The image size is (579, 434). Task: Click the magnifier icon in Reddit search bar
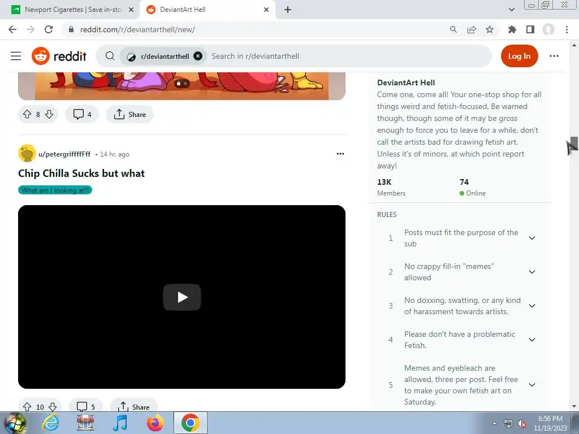(x=110, y=56)
